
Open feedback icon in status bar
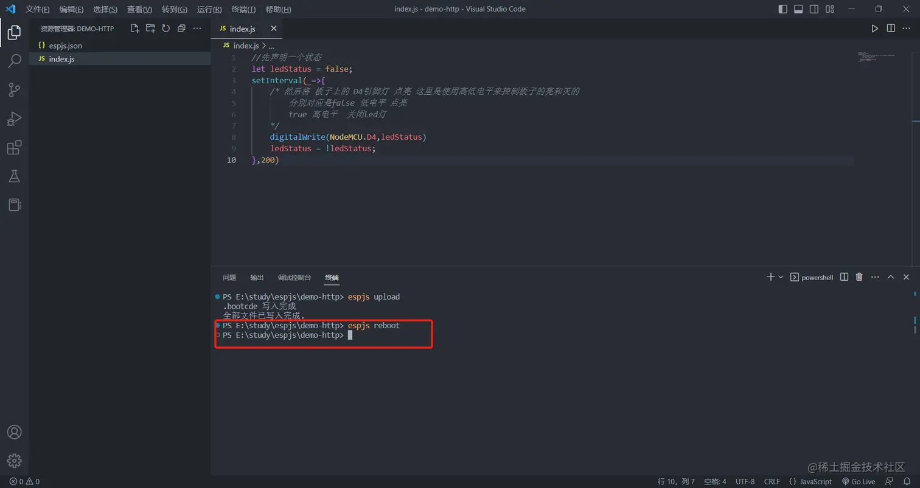[889, 481]
